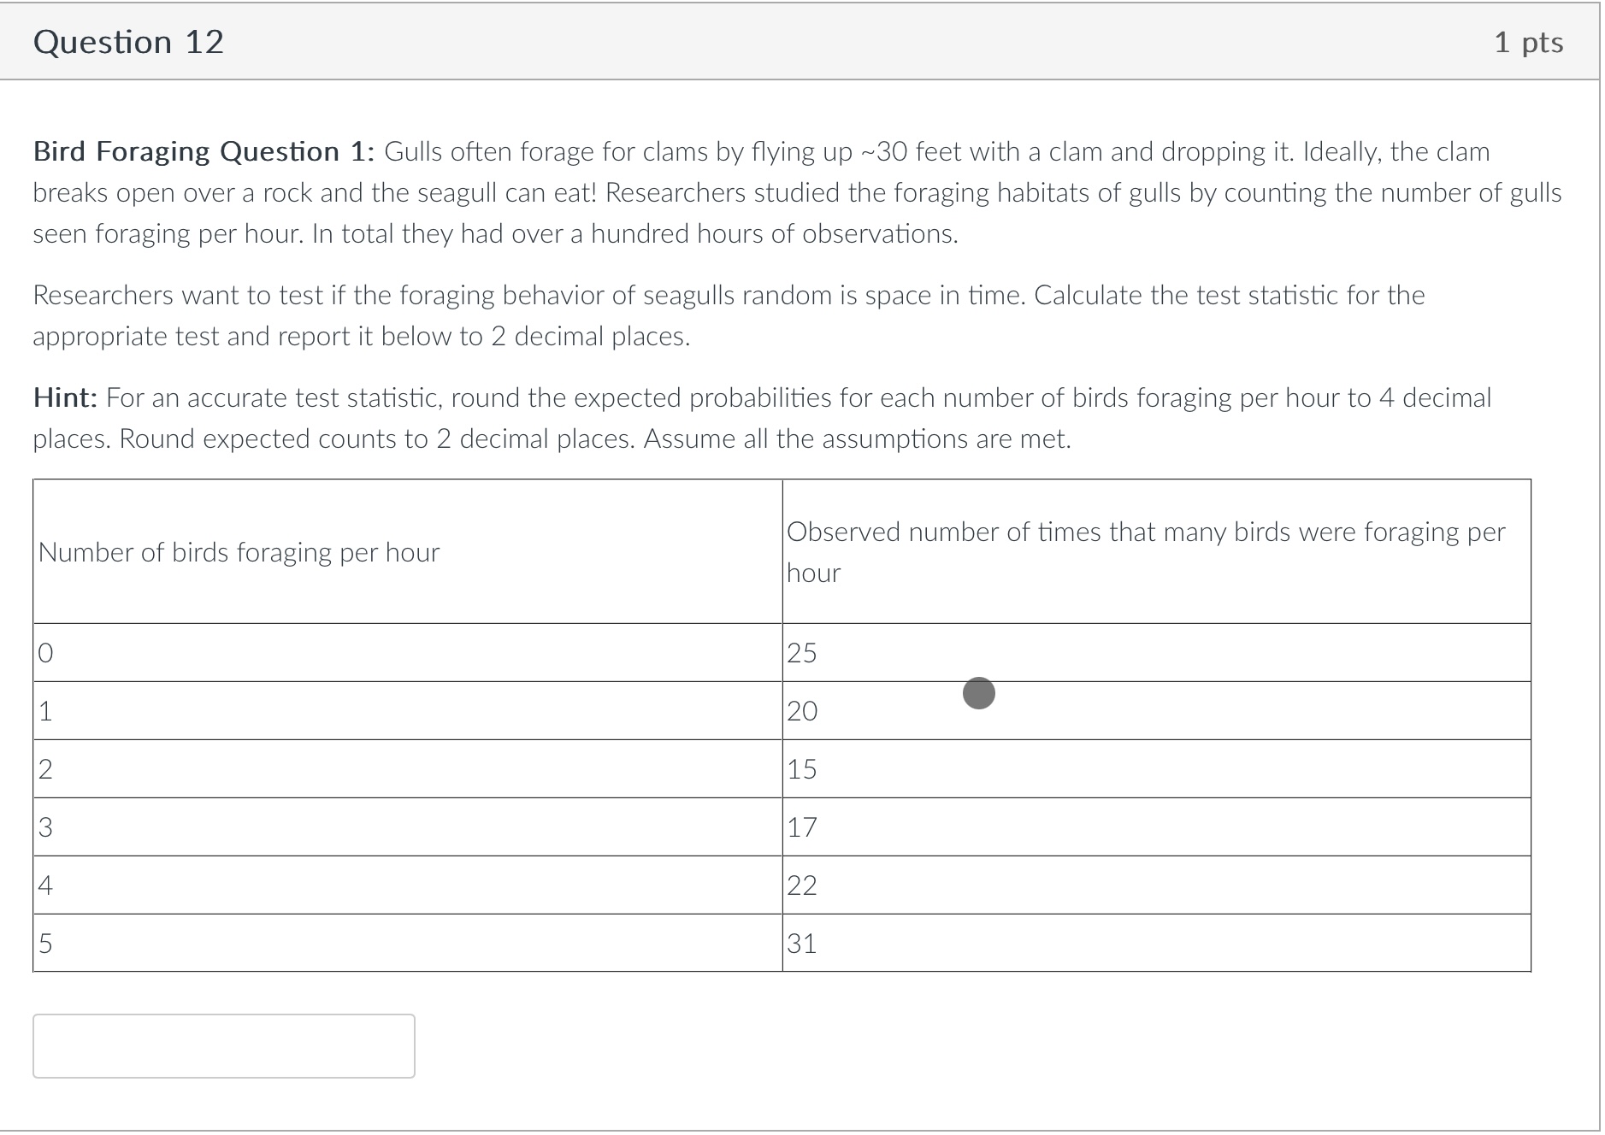The width and height of the screenshot is (1605, 1135).
Task: Select the observed count 31 cell
Action: coord(802,943)
